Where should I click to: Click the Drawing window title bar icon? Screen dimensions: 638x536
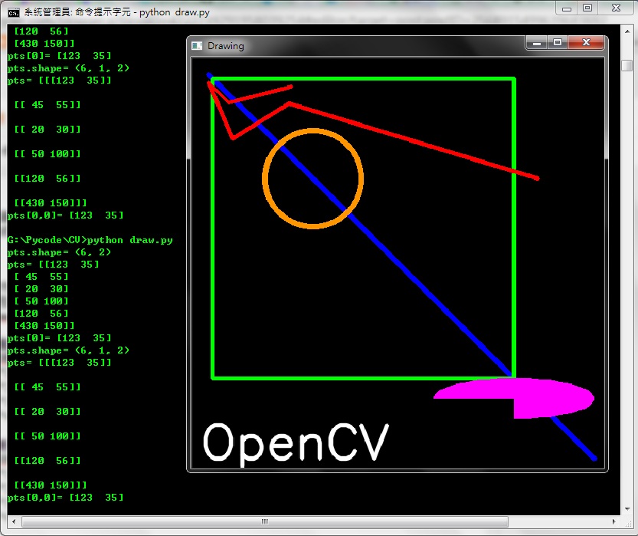pos(196,45)
